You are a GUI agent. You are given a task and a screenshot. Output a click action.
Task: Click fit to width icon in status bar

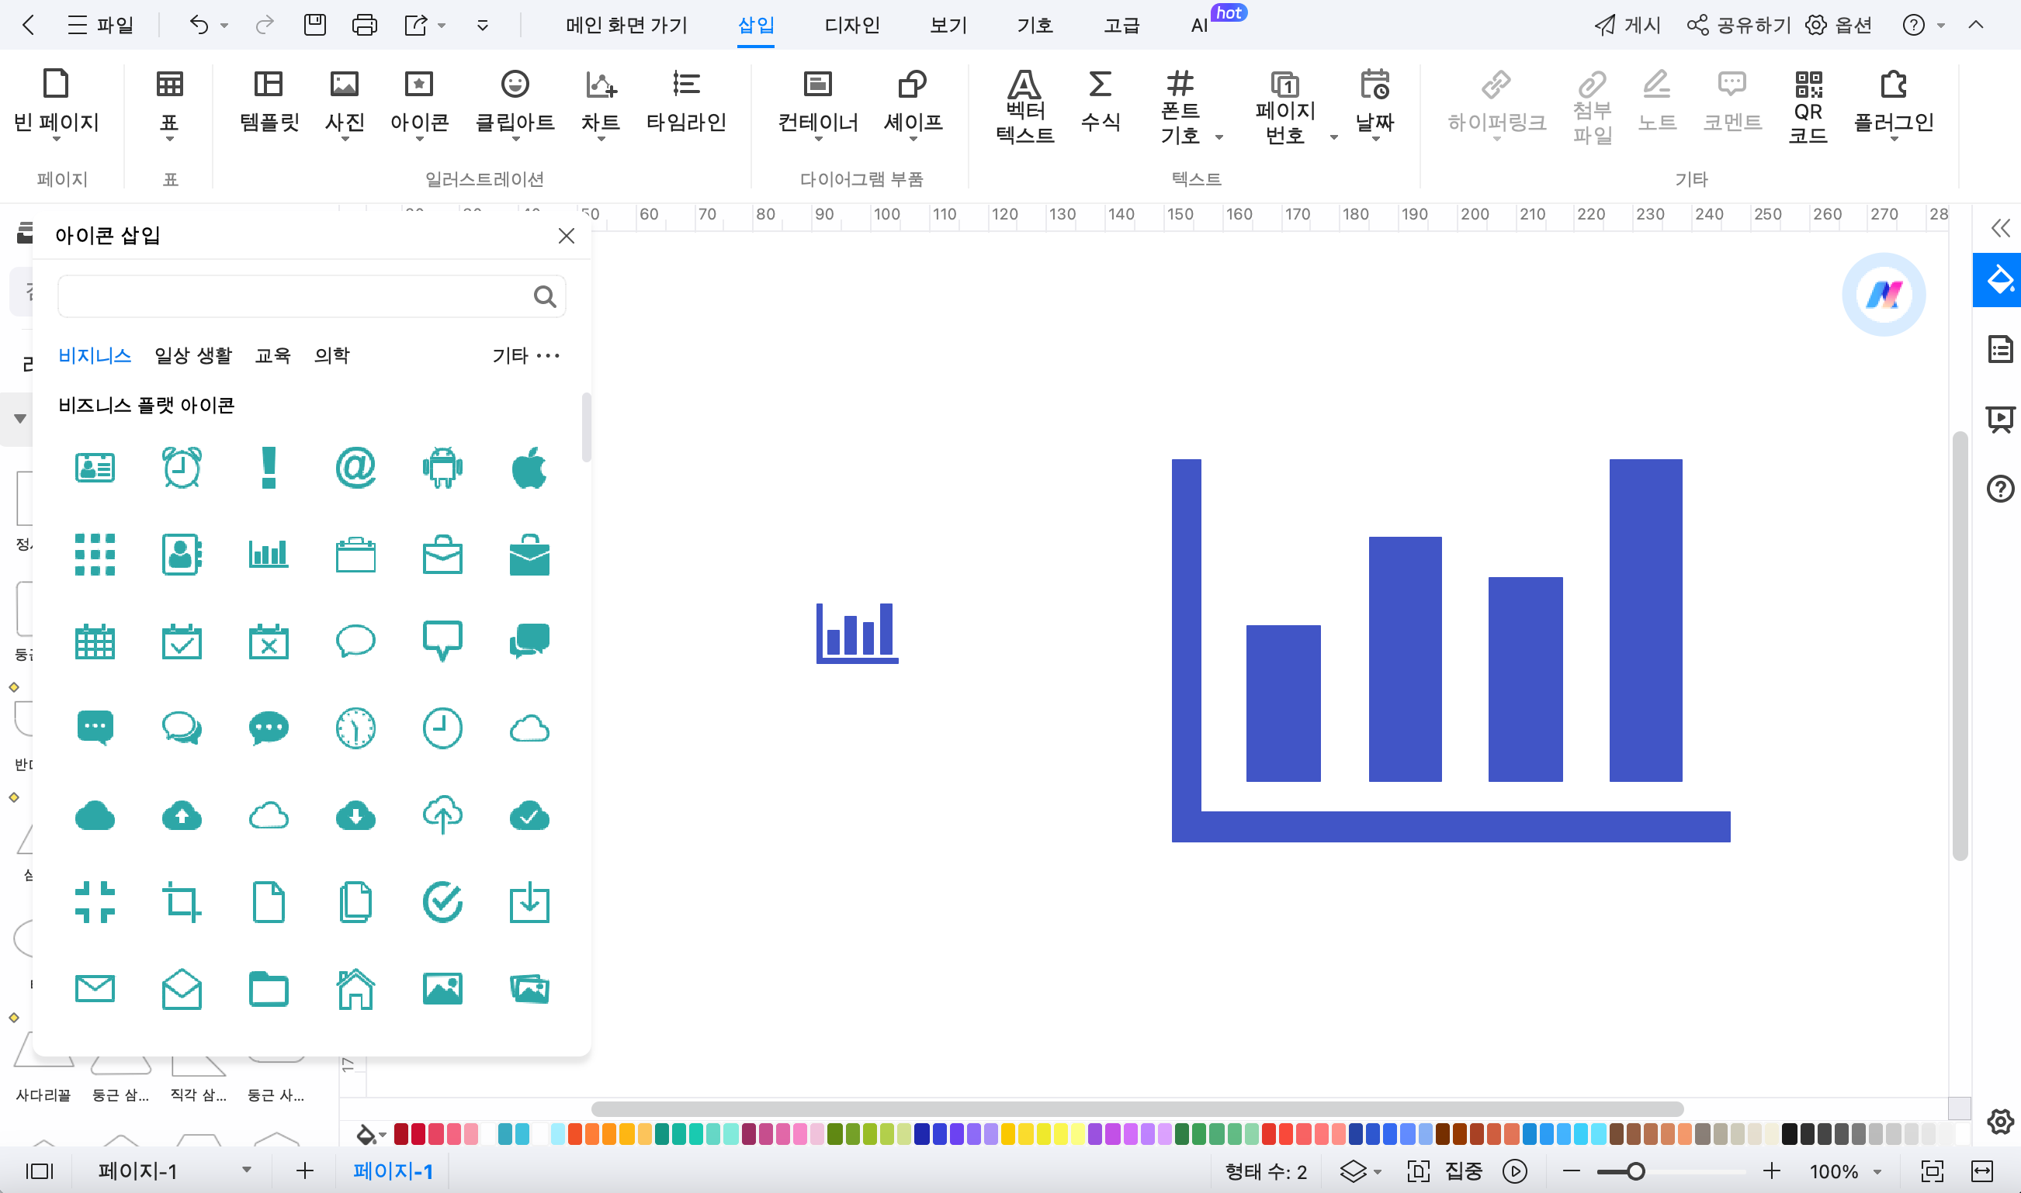[x=1982, y=1171]
